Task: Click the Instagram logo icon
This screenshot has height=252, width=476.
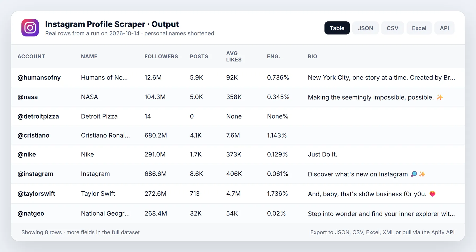Action: coord(30,28)
